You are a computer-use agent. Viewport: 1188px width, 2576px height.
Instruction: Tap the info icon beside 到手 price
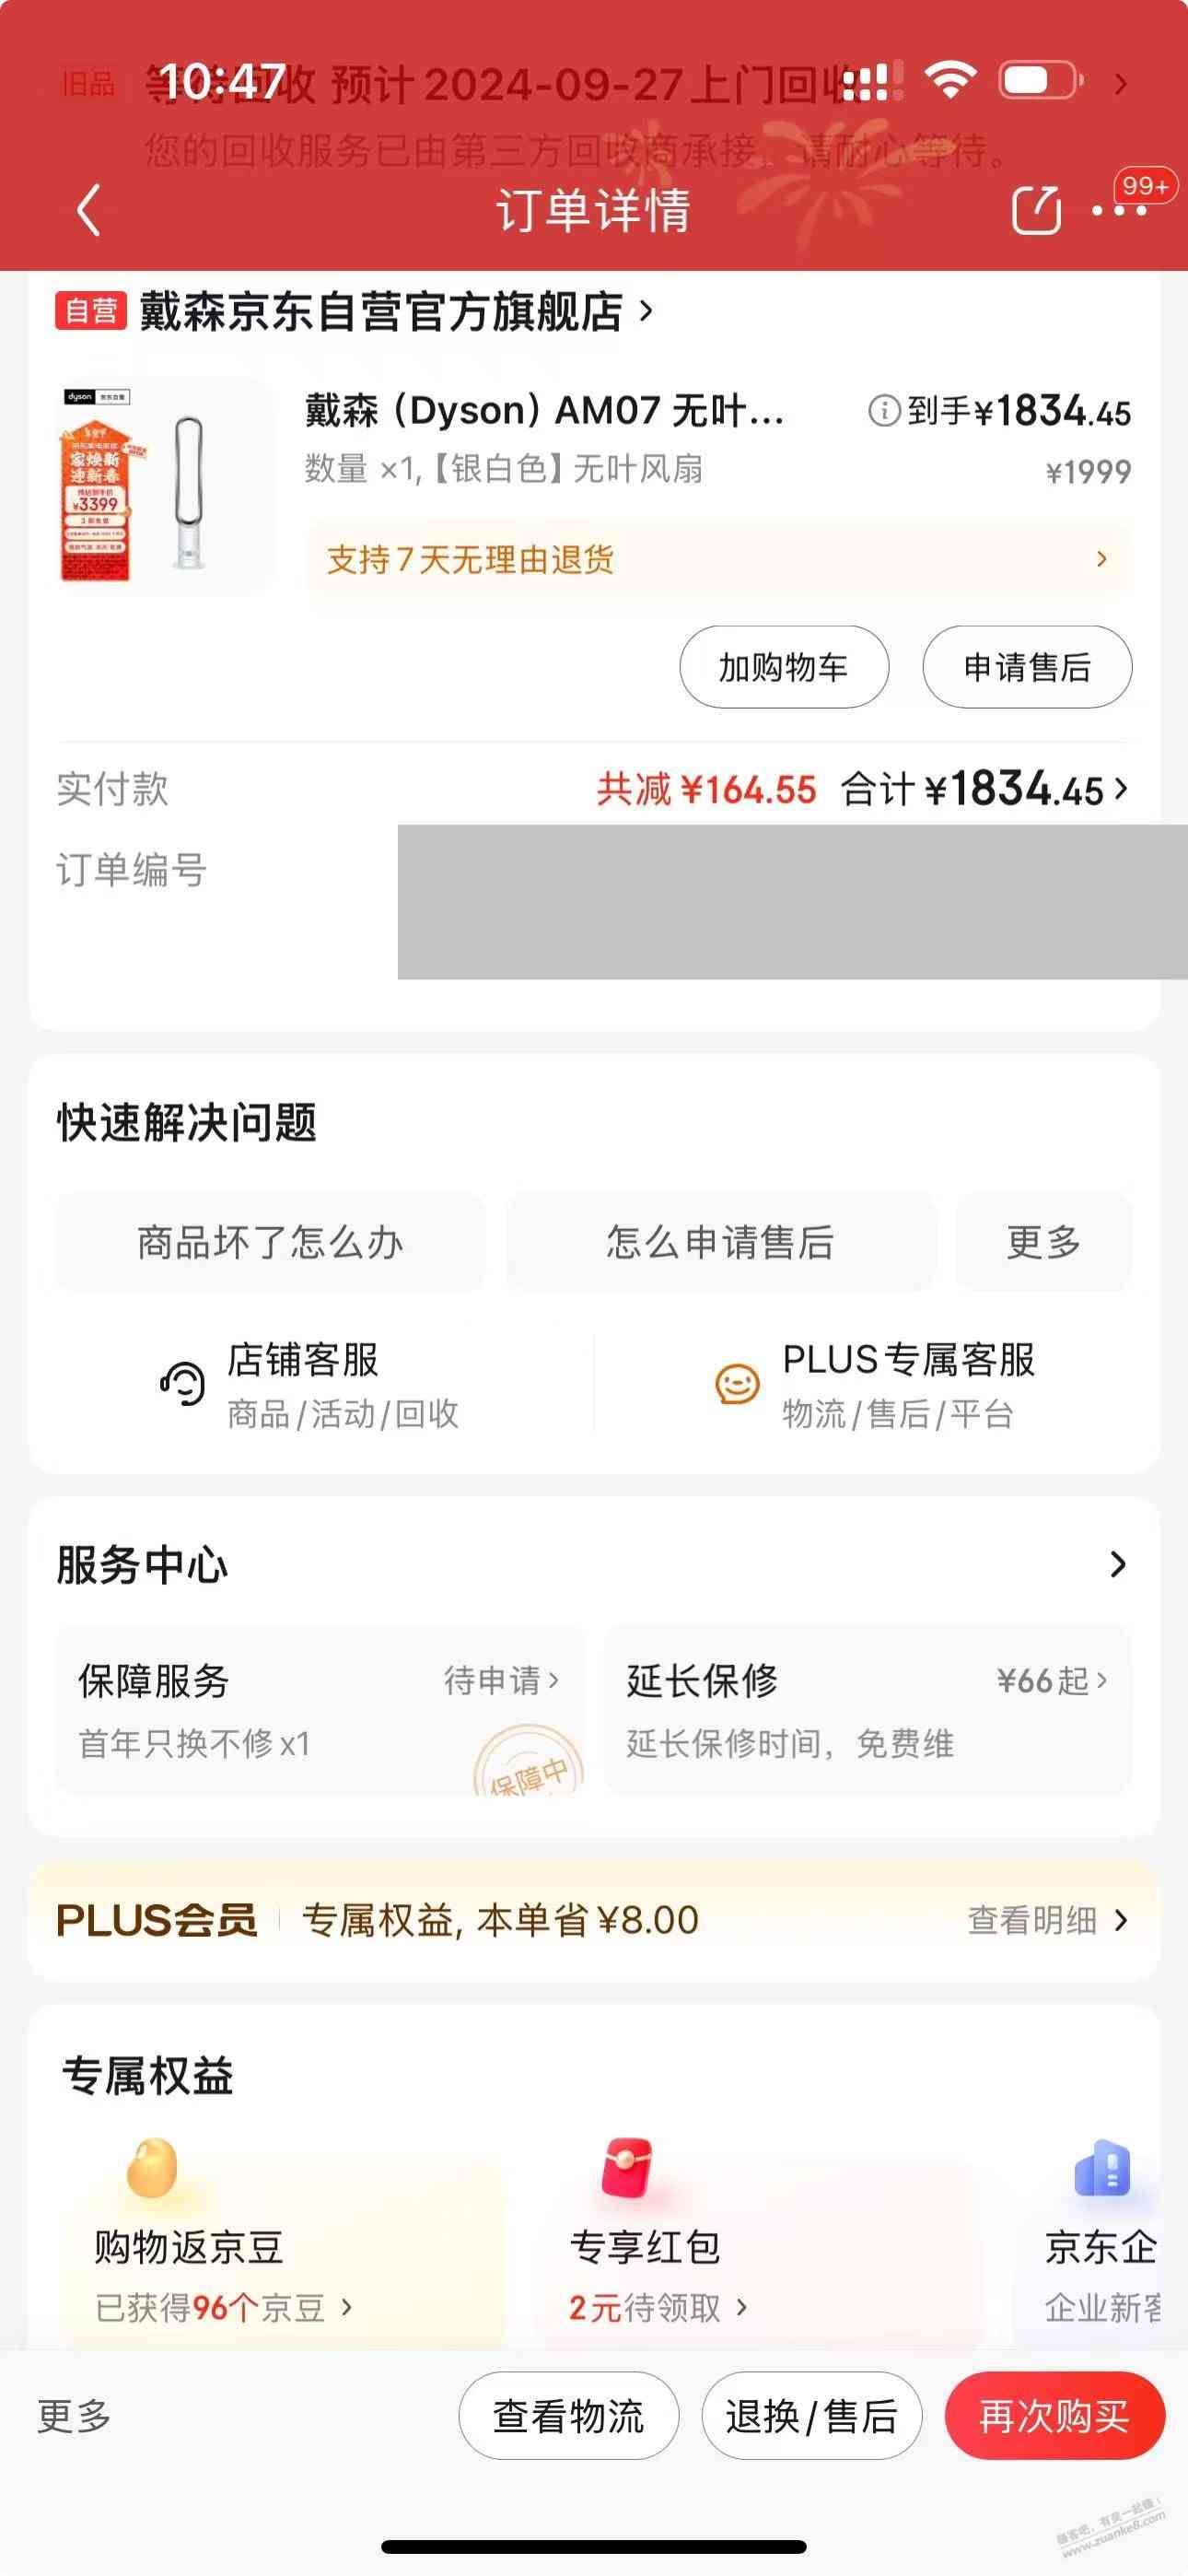tap(884, 411)
